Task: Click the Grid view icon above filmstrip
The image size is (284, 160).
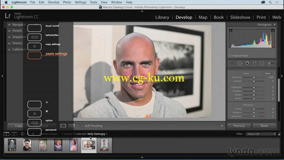Action: pyautogui.click(x=23, y=134)
